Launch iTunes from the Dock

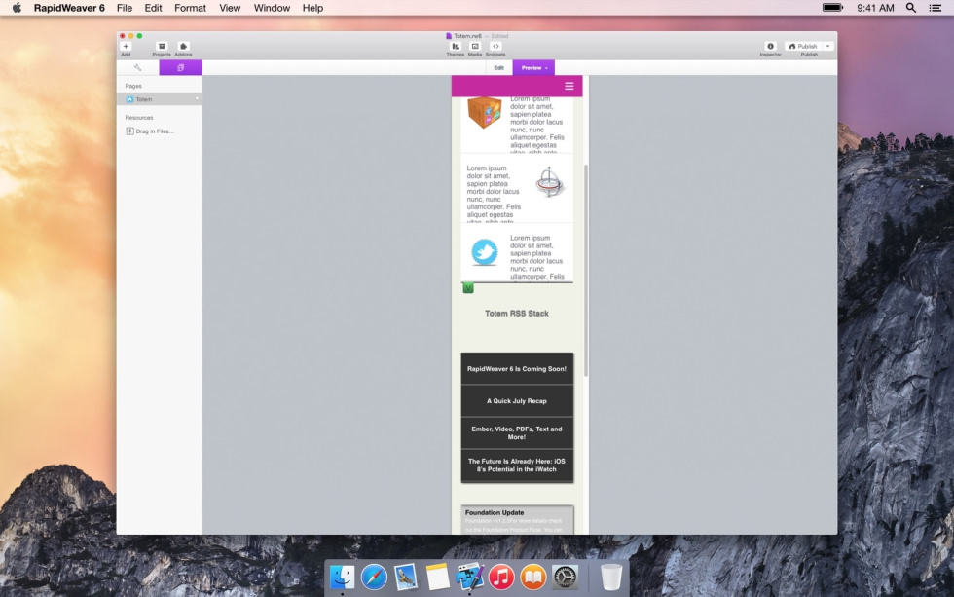501,577
